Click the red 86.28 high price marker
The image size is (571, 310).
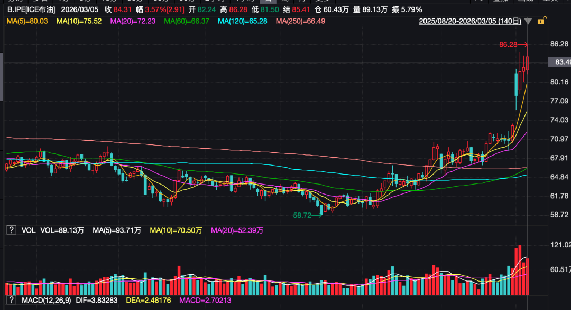coord(508,45)
